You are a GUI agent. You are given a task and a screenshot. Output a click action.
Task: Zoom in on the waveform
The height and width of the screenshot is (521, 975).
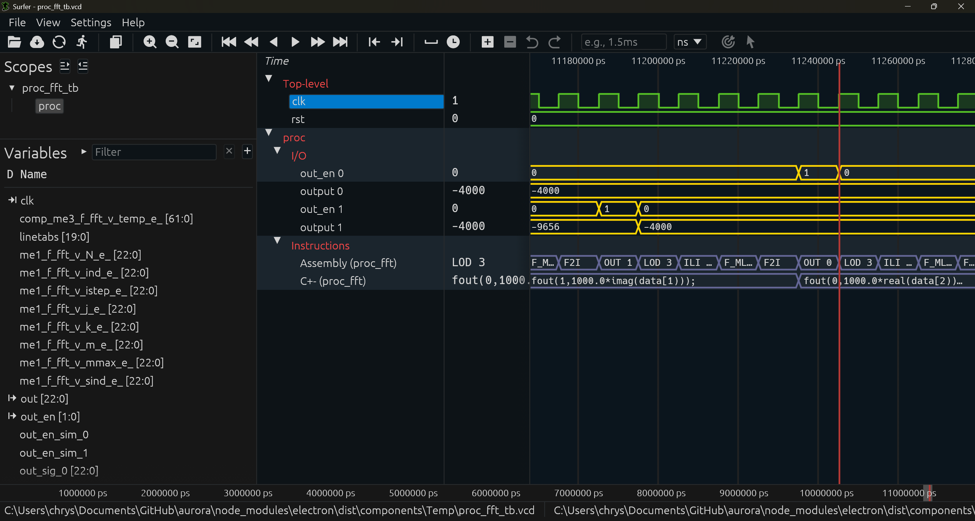(x=150, y=42)
